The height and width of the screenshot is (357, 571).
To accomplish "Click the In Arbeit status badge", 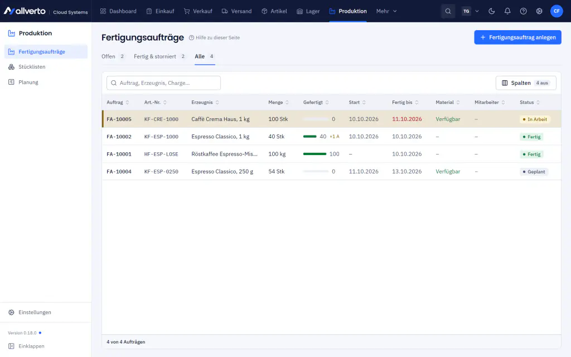I will pos(535,119).
